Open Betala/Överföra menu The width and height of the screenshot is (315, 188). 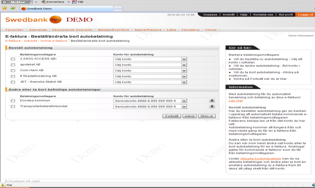point(114,30)
